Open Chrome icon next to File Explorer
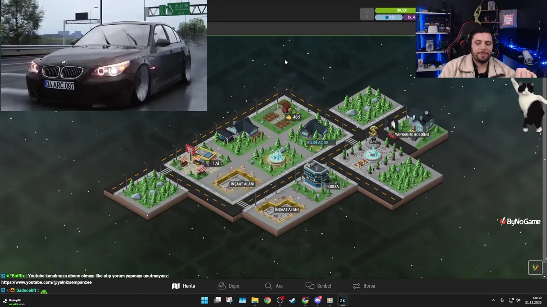547x307 pixels. (267, 300)
